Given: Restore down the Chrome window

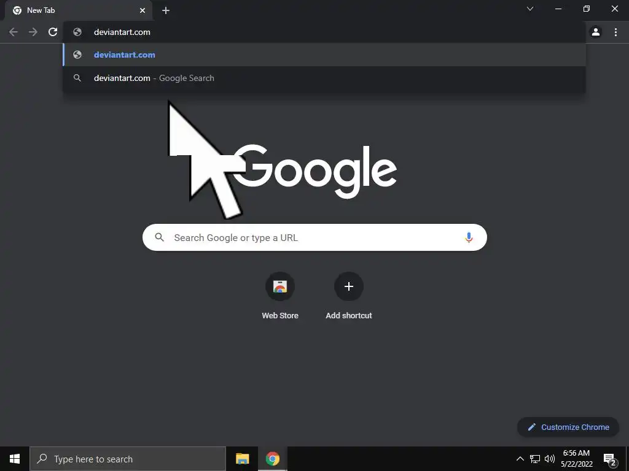Looking at the screenshot, I should point(587,9).
